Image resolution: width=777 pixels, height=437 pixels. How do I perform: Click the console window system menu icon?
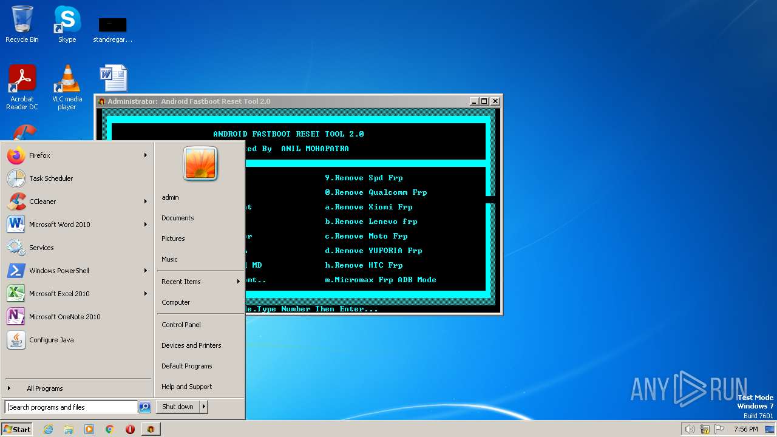coord(102,101)
